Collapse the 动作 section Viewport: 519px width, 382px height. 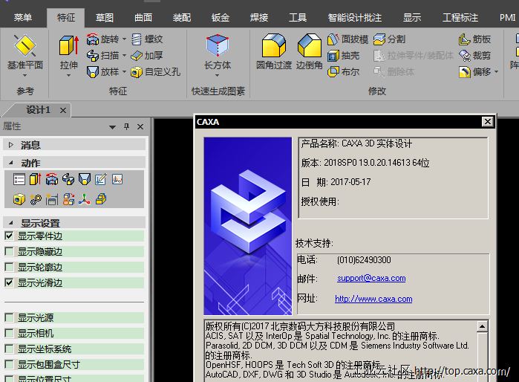pos(11,163)
